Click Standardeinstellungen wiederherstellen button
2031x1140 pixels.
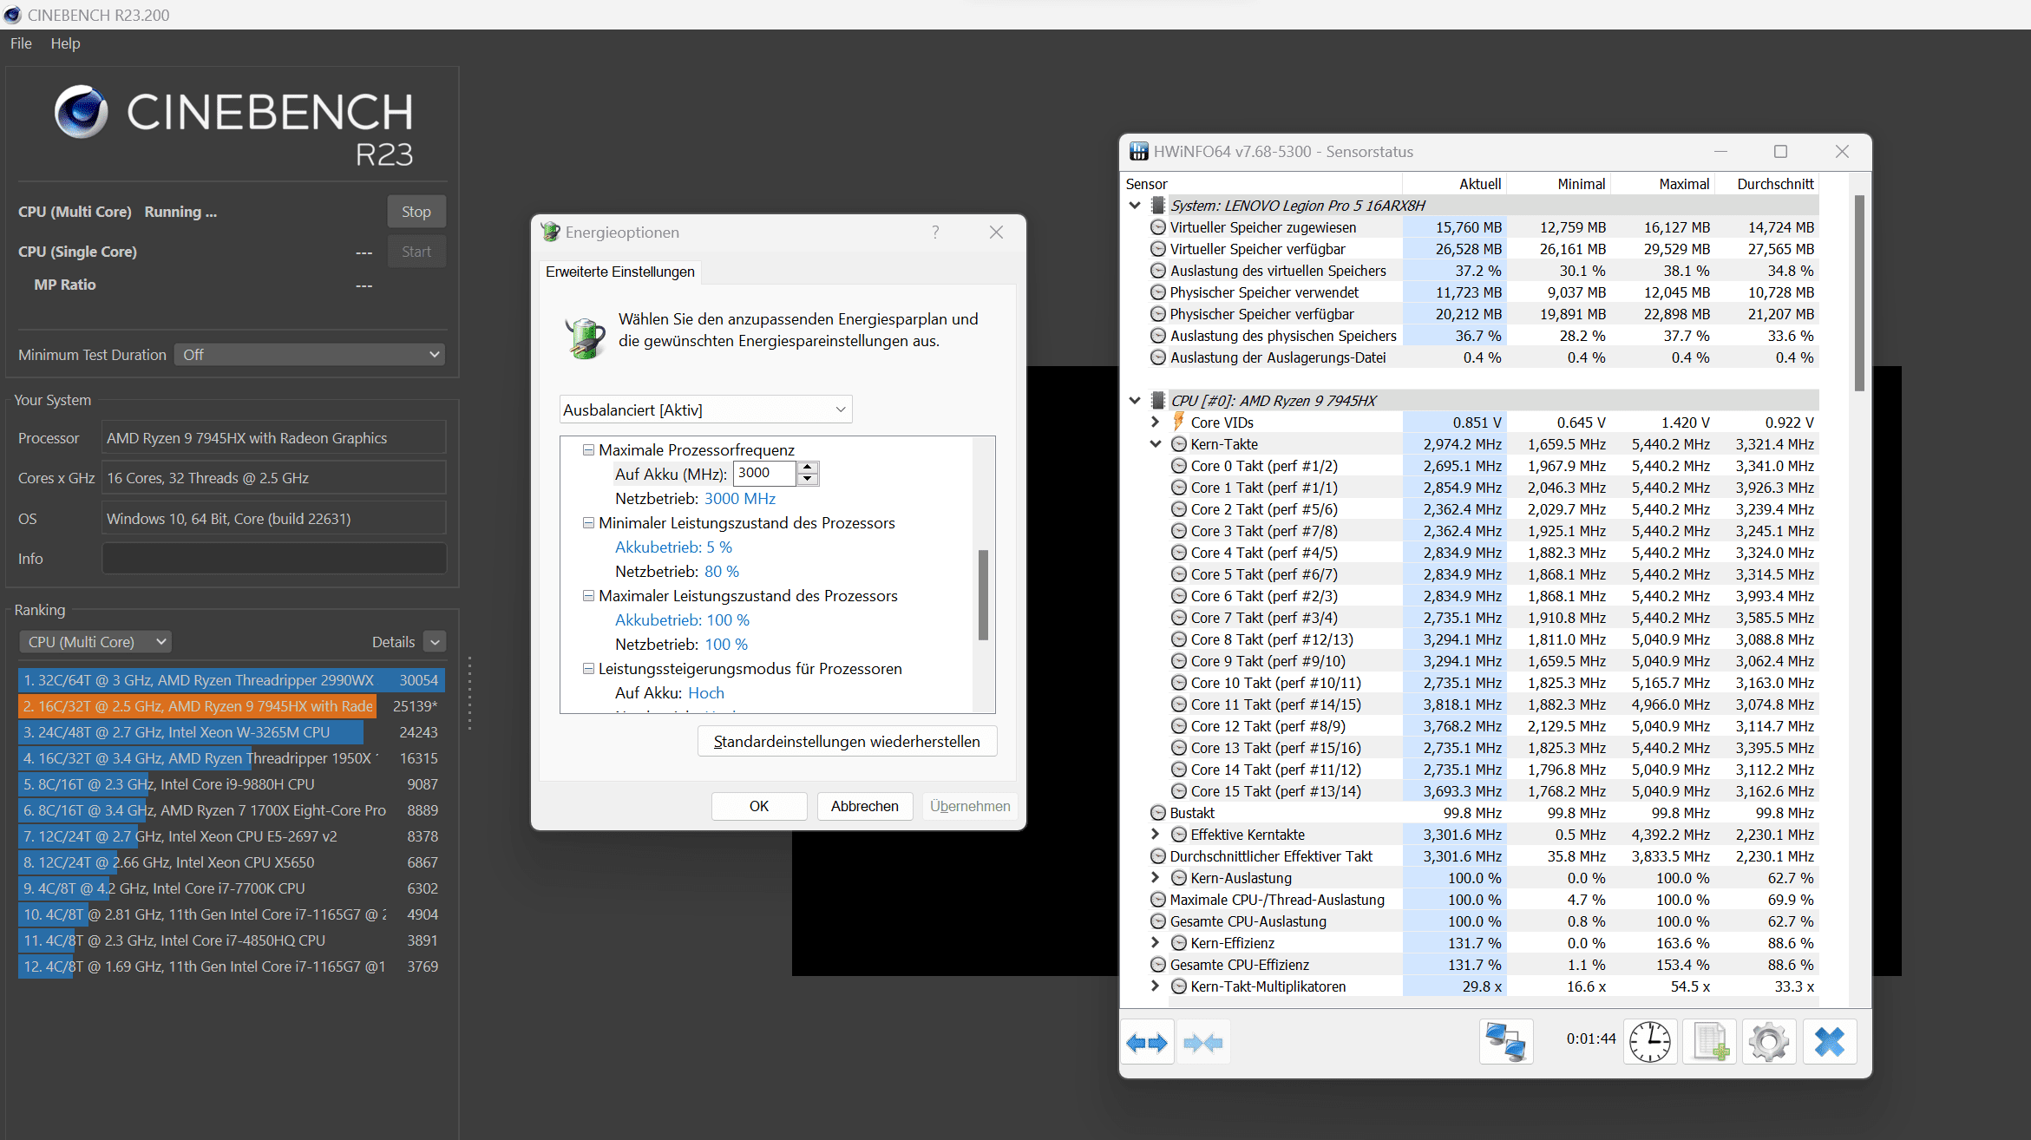point(847,742)
